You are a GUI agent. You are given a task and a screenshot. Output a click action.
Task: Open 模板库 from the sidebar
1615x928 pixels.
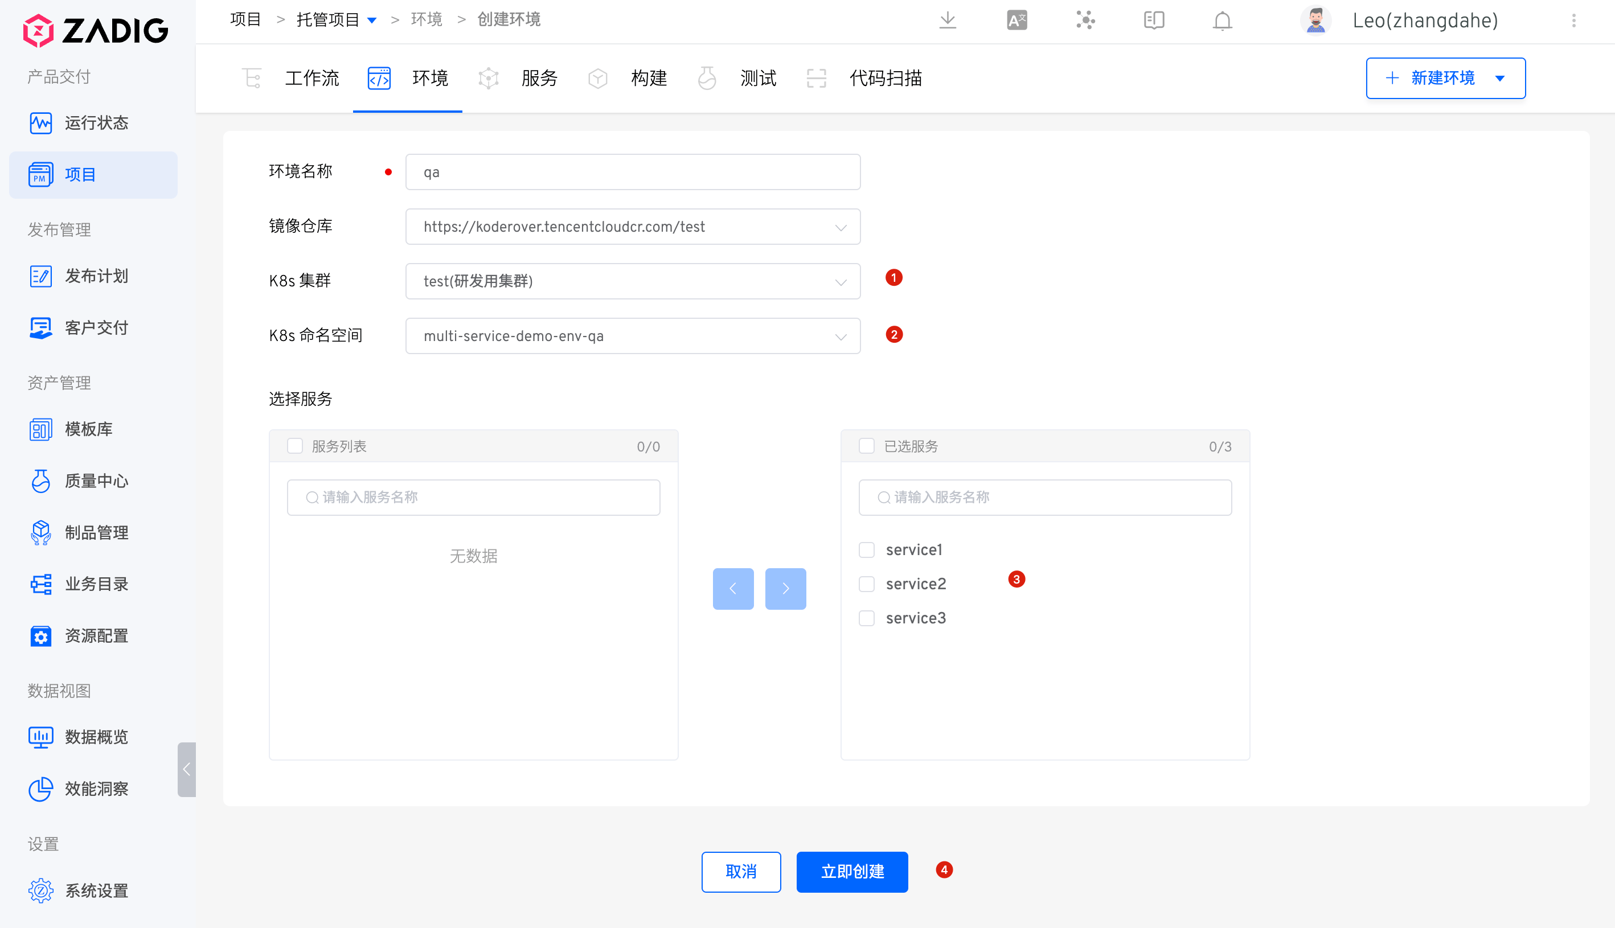tap(94, 429)
